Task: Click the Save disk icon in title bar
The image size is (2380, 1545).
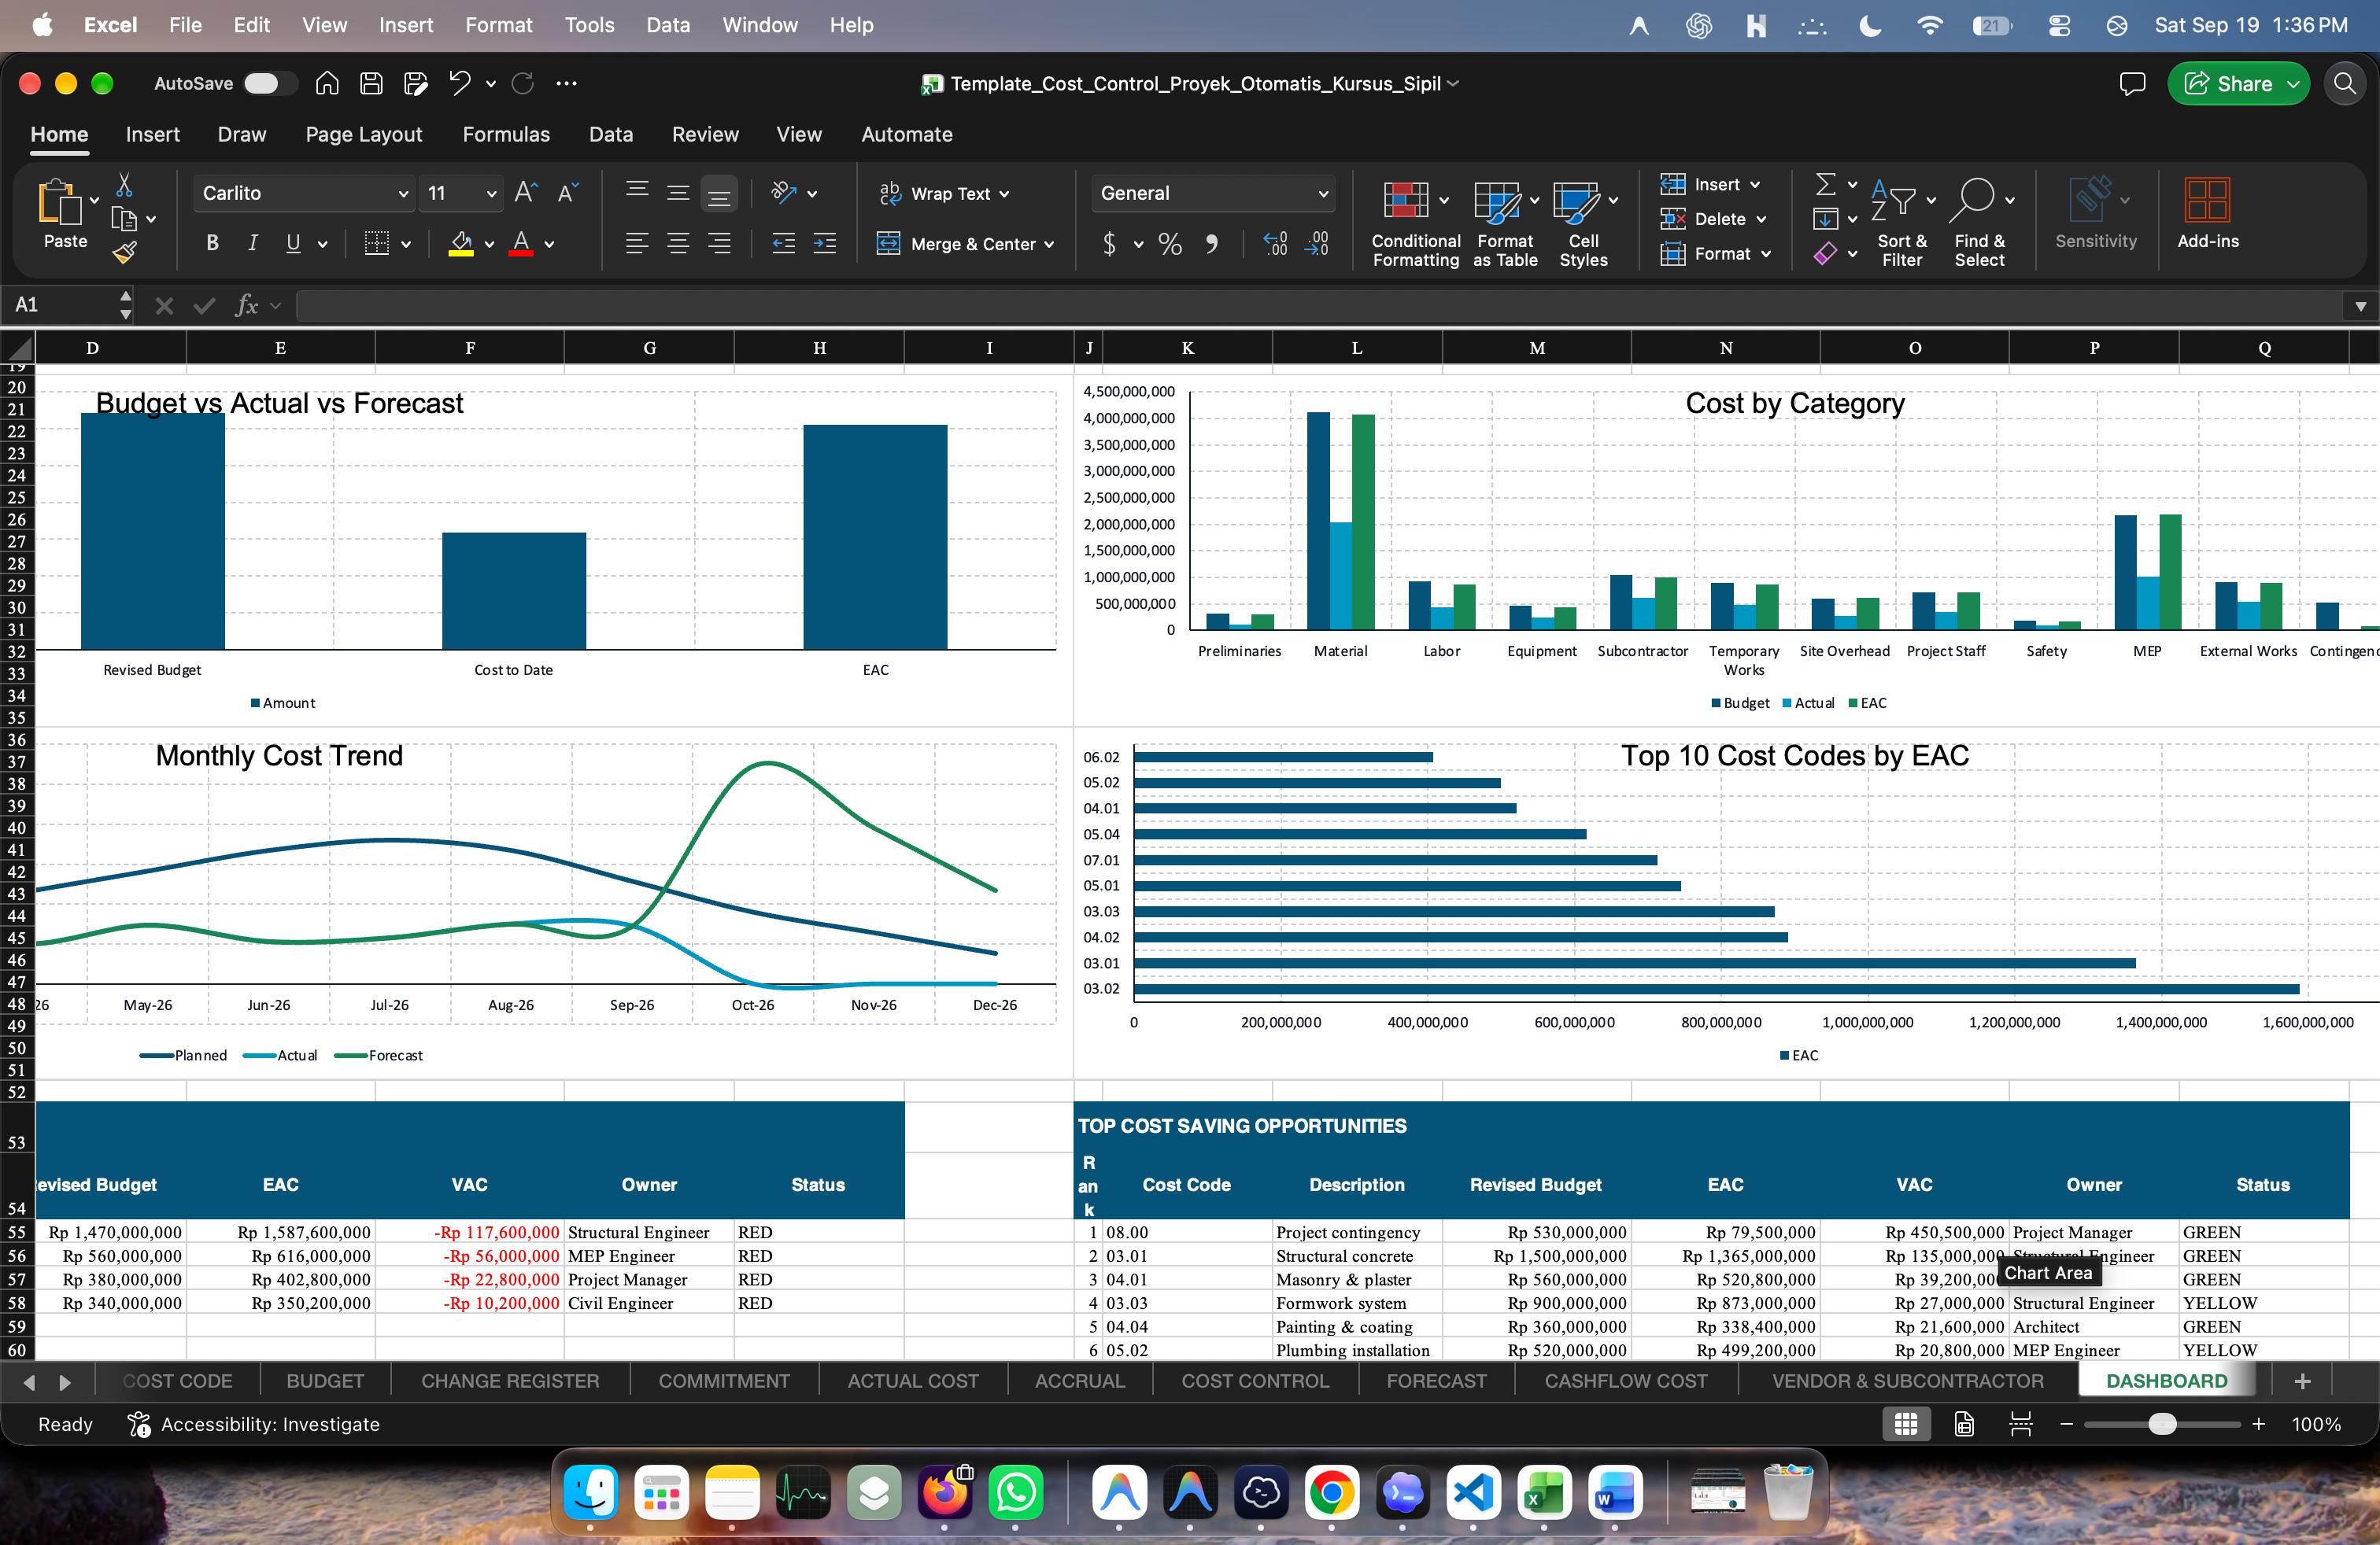Action: (x=371, y=84)
